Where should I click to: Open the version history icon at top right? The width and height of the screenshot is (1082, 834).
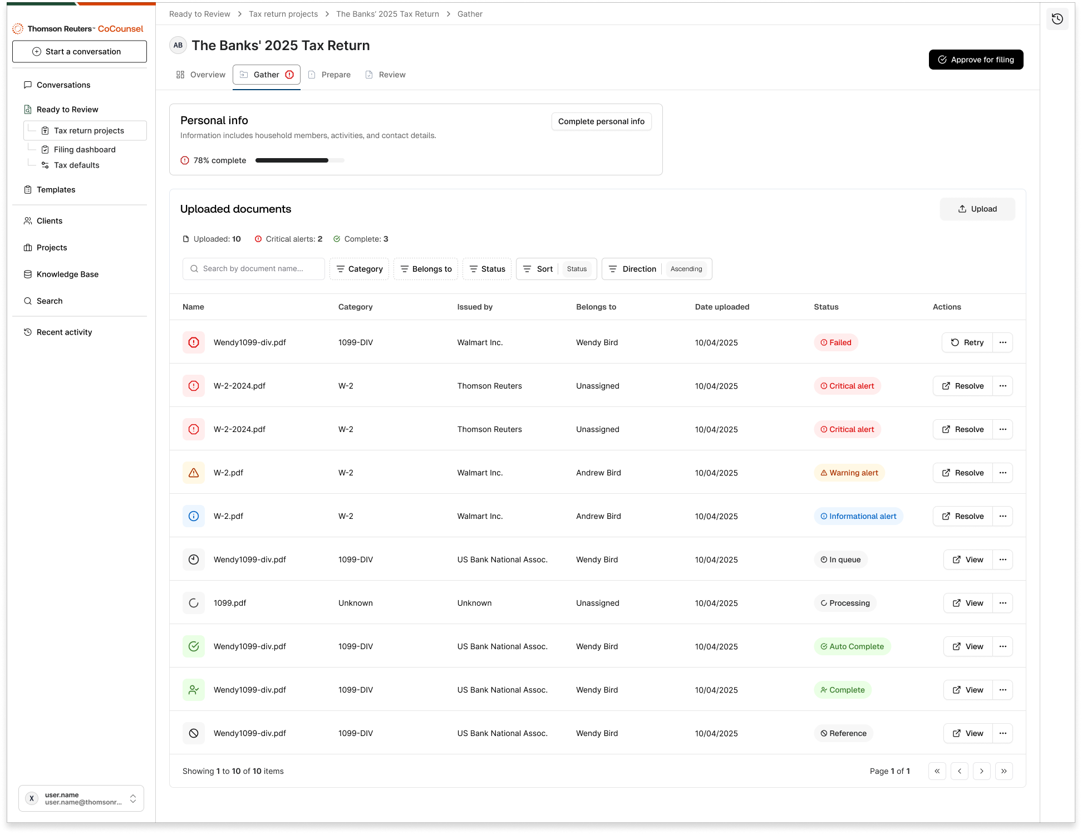(x=1057, y=18)
